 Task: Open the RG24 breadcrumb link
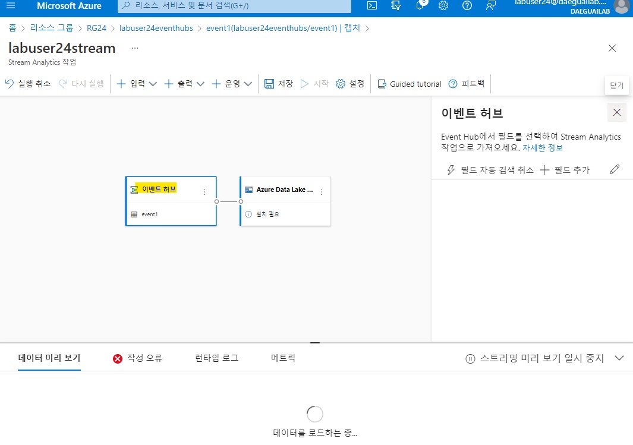click(96, 28)
